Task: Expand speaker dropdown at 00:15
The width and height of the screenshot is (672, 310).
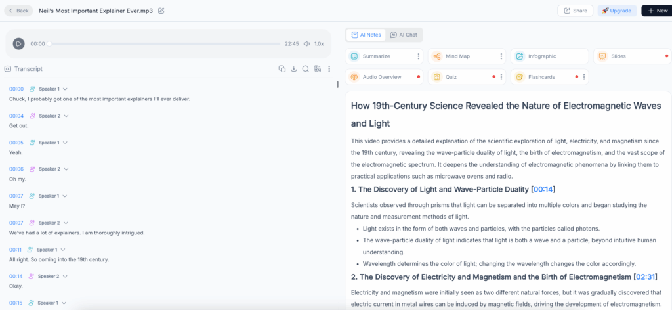Action: tap(64, 303)
